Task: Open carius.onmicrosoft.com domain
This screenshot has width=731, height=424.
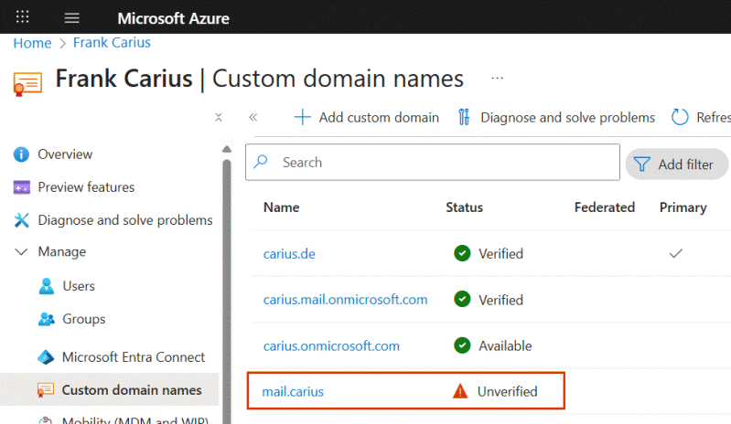Action: click(331, 345)
